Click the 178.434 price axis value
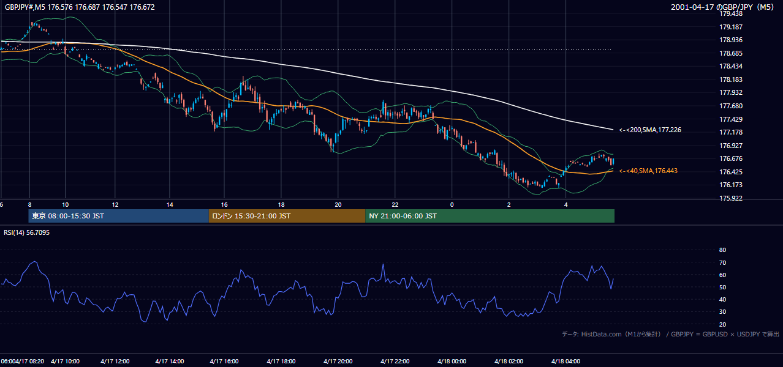Image resolution: width=783 pixels, height=367 pixels. 731,66
